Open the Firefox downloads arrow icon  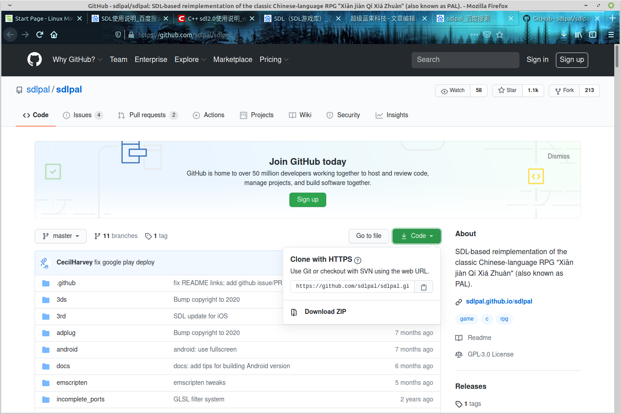(564, 35)
